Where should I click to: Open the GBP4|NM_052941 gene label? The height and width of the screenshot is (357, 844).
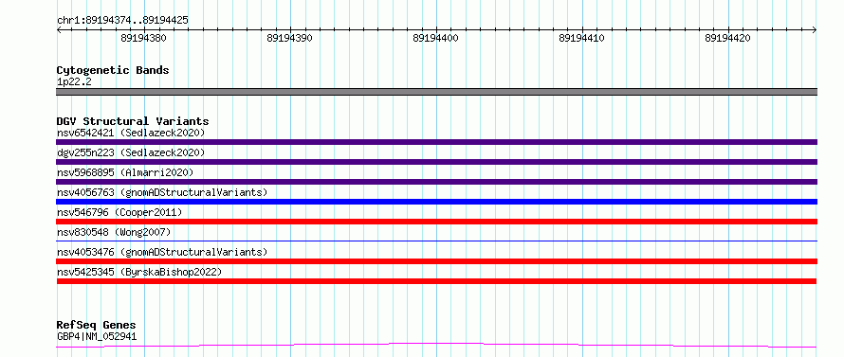97,337
